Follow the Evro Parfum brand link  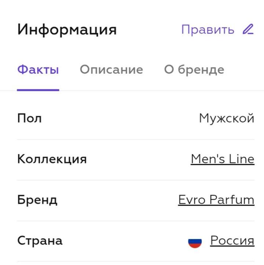(x=216, y=200)
